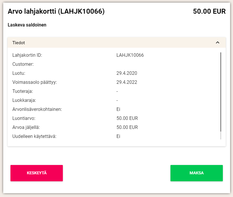Click the Arvonlisäverokohtainen label
This screenshot has width=233, height=197.
37,109
